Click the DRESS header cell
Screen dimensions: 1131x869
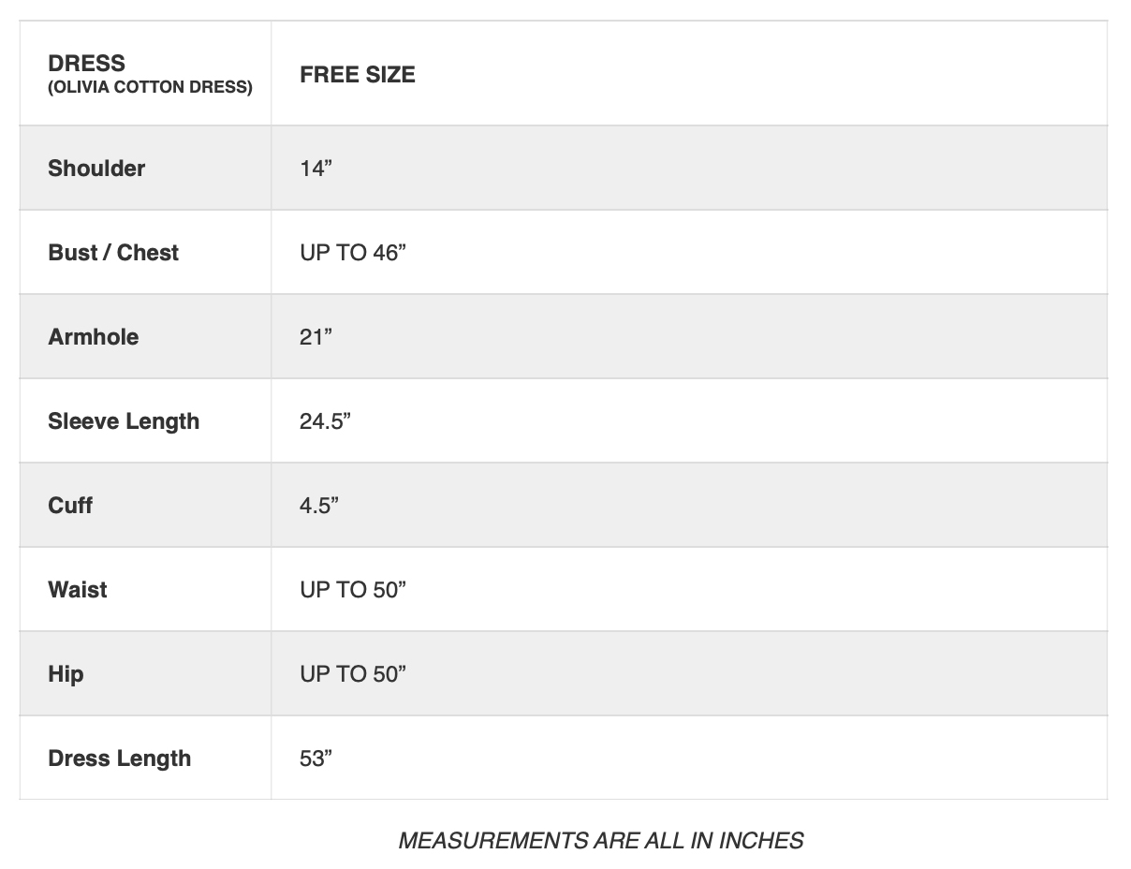pos(145,73)
